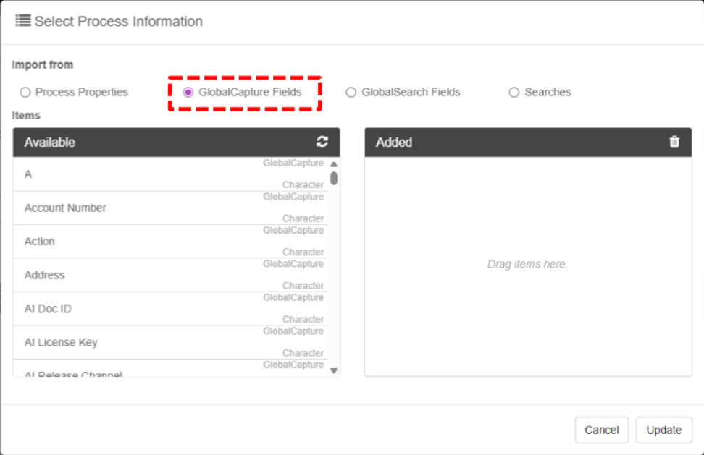Click the Update button

point(663,430)
